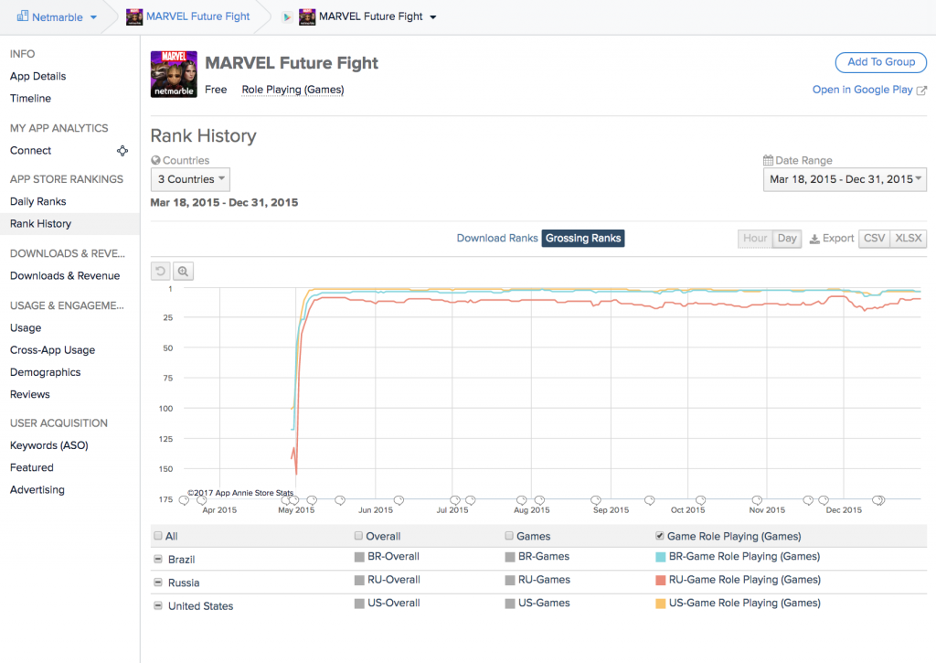936x663 pixels.
Task: Open the Advertising page
Action: tap(37, 489)
